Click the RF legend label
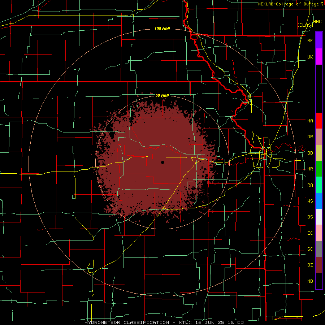Screen dimensions: 325x325 pos(310,40)
